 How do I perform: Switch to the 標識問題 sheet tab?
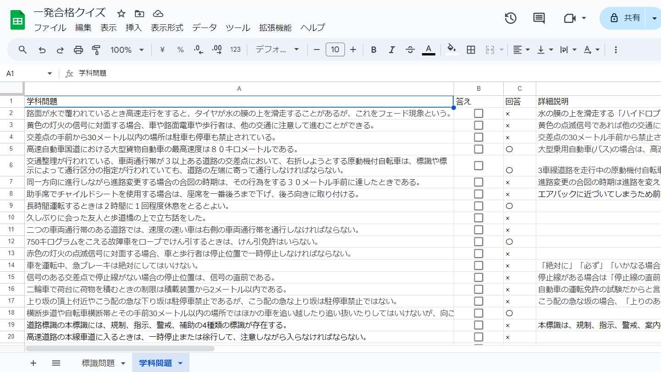pos(98,363)
